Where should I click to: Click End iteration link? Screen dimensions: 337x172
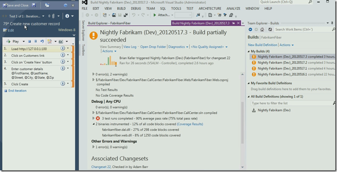pos(18,91)
